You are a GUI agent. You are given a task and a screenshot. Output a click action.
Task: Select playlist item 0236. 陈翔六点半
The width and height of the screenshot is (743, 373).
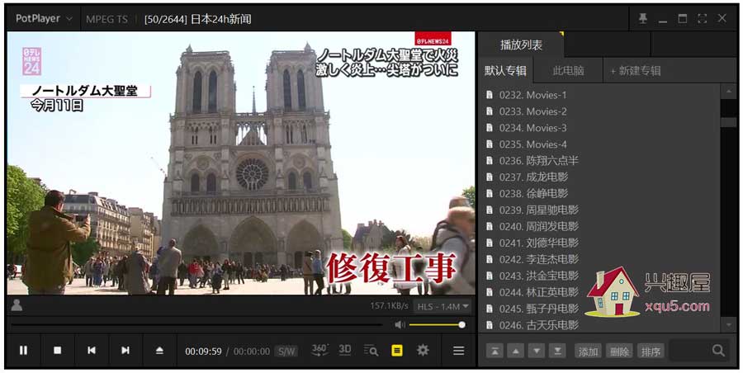tap(599, 161)
